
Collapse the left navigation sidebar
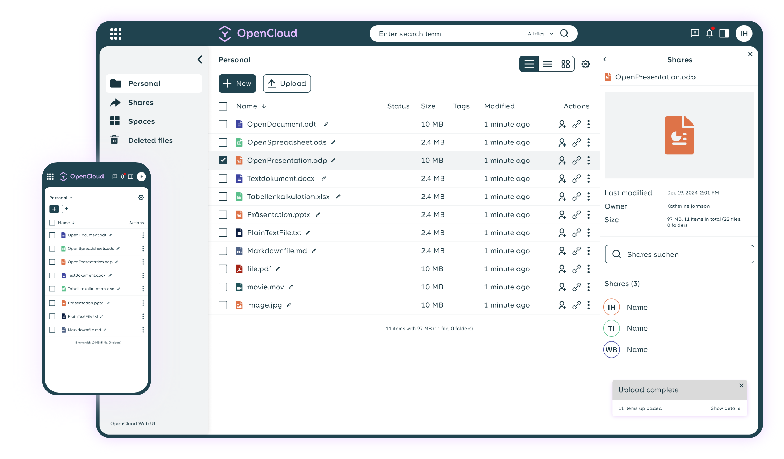[x=200, y=59]
